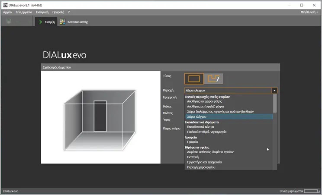Open the Μεγέθυνση zoom menu

pos(309,12)
